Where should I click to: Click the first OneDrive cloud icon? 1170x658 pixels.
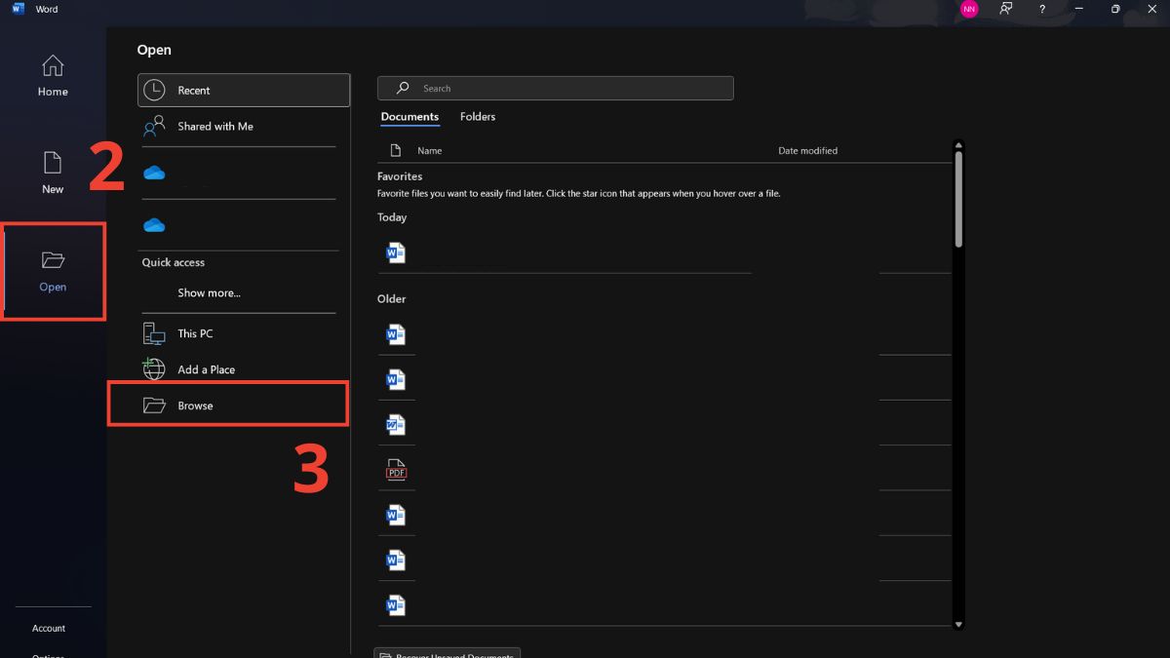tap(154, 174)
